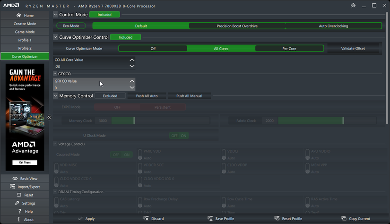The image size is (390, 224).
Task: Click the Home house icon
Action: [x=19, y=16]
